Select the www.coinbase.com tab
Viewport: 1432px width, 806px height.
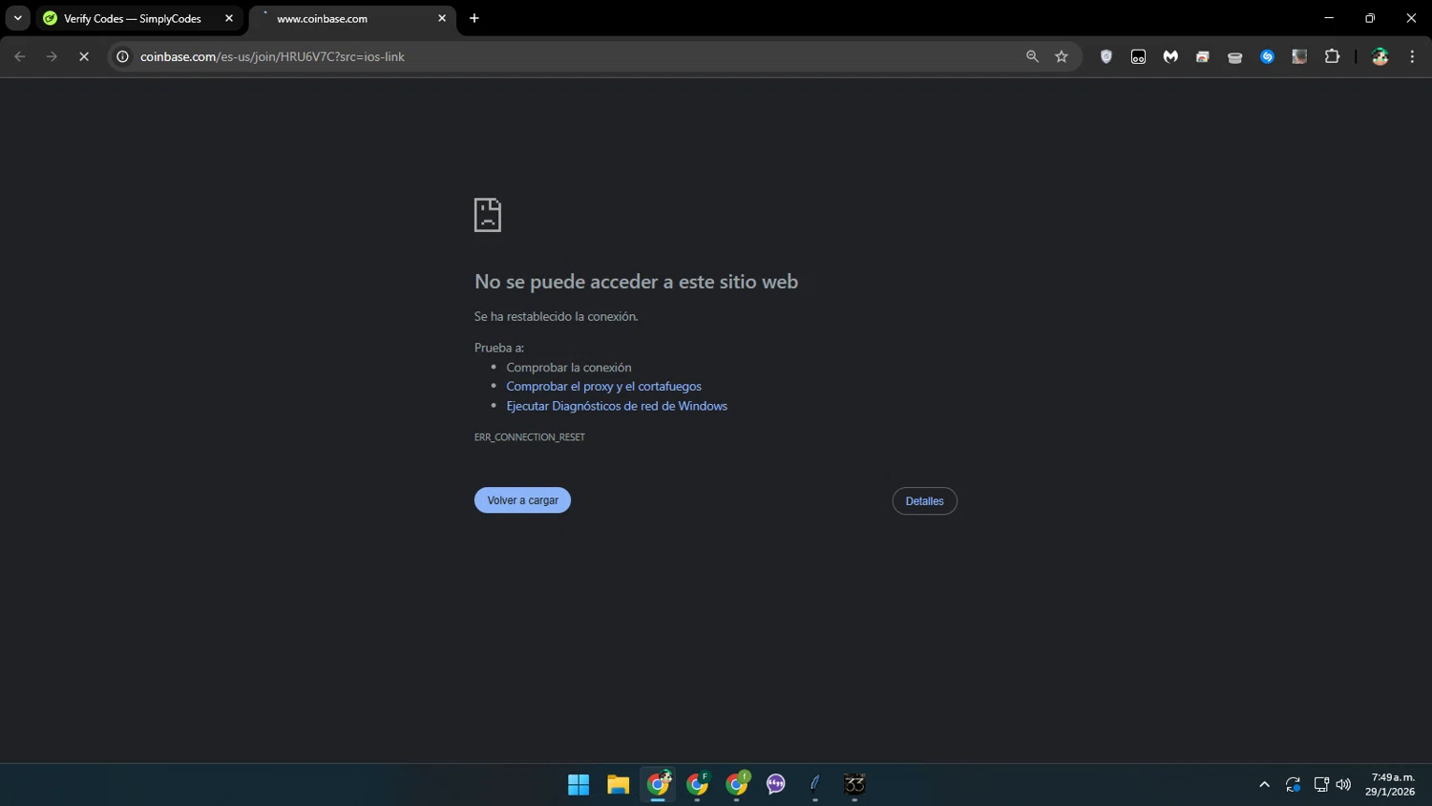click(x=352, y=18)
